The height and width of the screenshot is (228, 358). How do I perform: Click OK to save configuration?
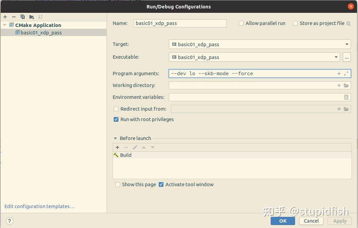pos(283,221)
